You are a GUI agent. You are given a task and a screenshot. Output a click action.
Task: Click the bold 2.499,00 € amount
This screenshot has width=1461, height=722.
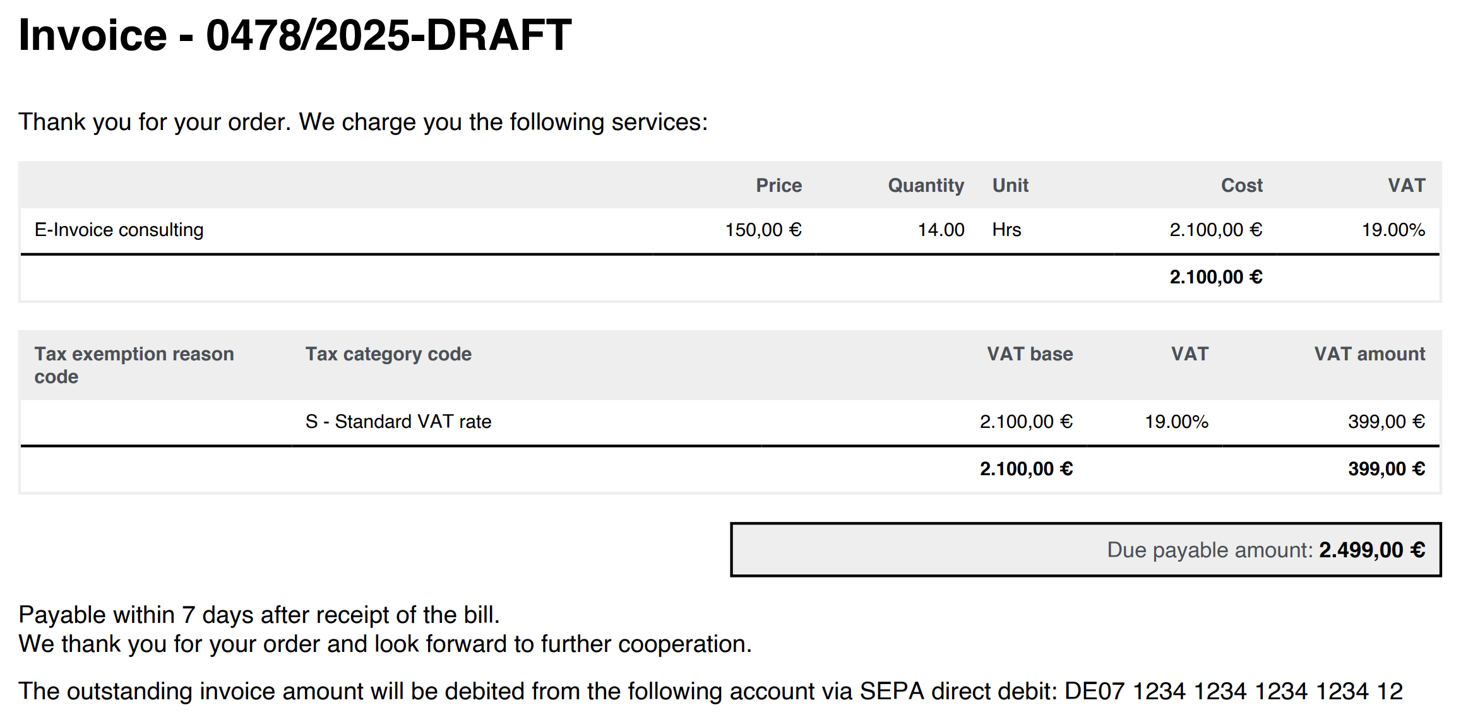click(x=1372, y=550)
